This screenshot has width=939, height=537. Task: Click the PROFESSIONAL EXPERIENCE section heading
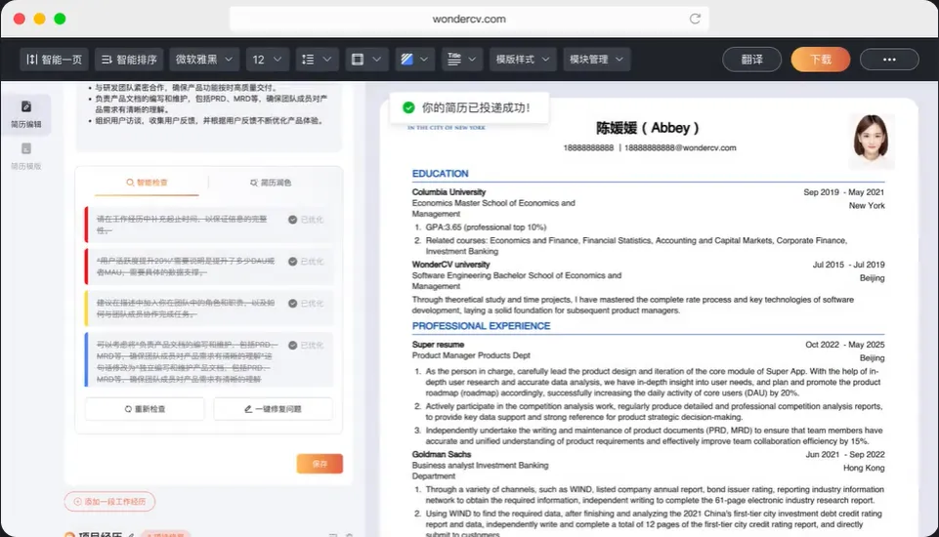(x=481, y=326)
